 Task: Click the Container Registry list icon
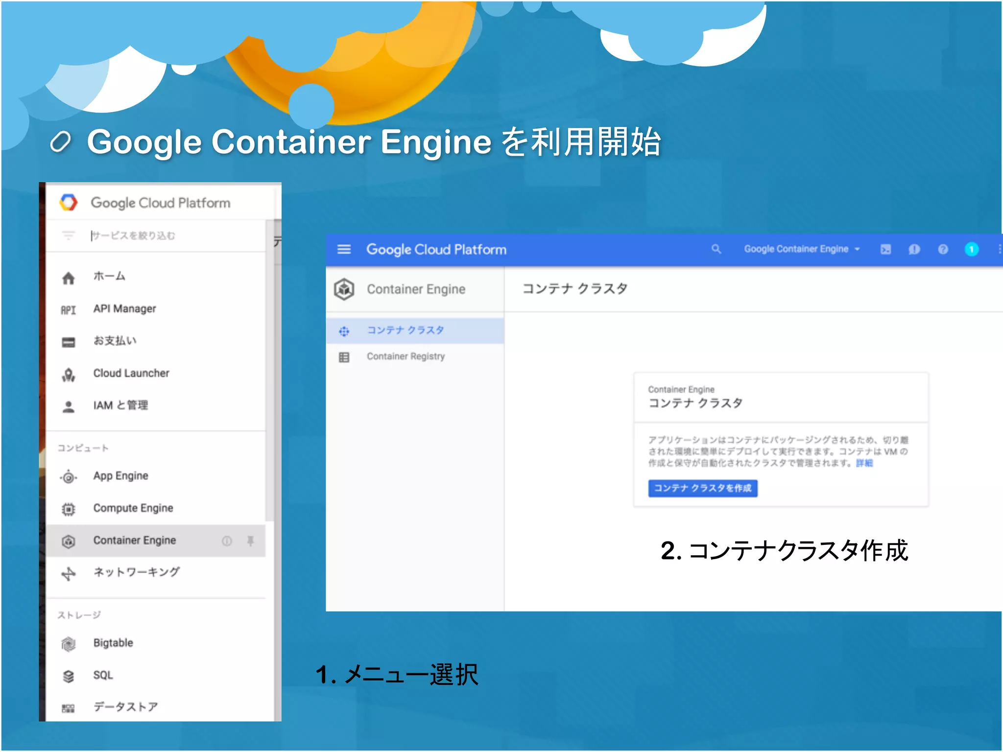pos(344,357)
